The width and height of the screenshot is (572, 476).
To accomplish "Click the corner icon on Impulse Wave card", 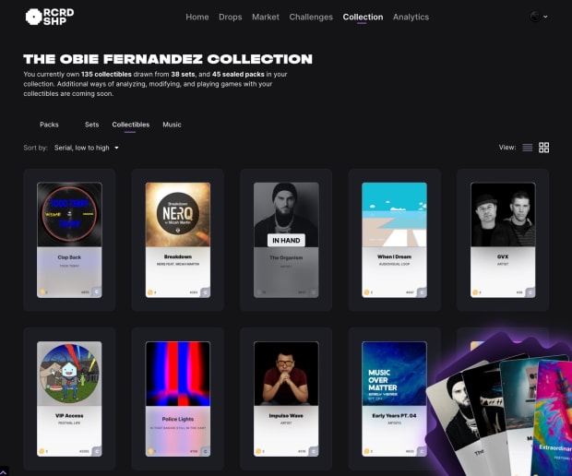I will pos(314,451).
